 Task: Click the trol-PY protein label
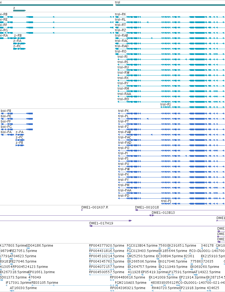pyautogui.click(x=123, y=180)
